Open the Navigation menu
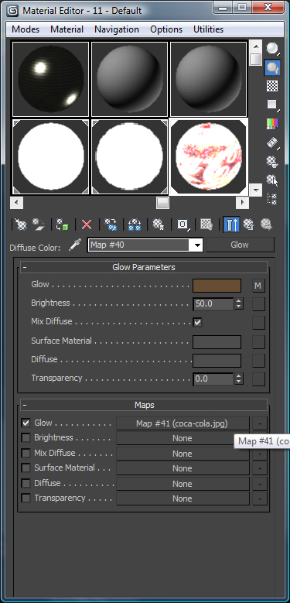Viewport: 290px width, 603px height. pos(117,29)
